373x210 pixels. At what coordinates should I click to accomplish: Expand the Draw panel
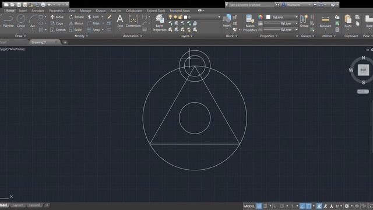[20, 36]
